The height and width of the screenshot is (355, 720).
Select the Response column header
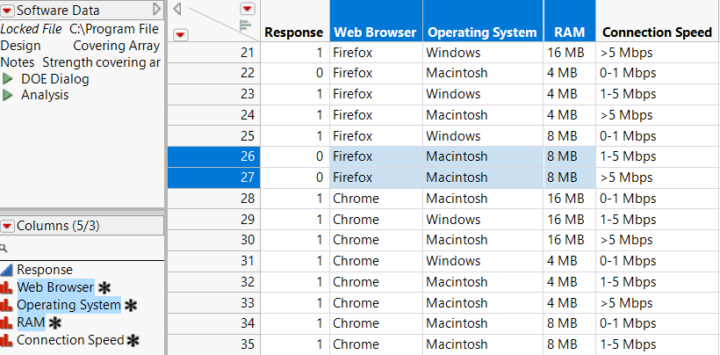[293, 33]
